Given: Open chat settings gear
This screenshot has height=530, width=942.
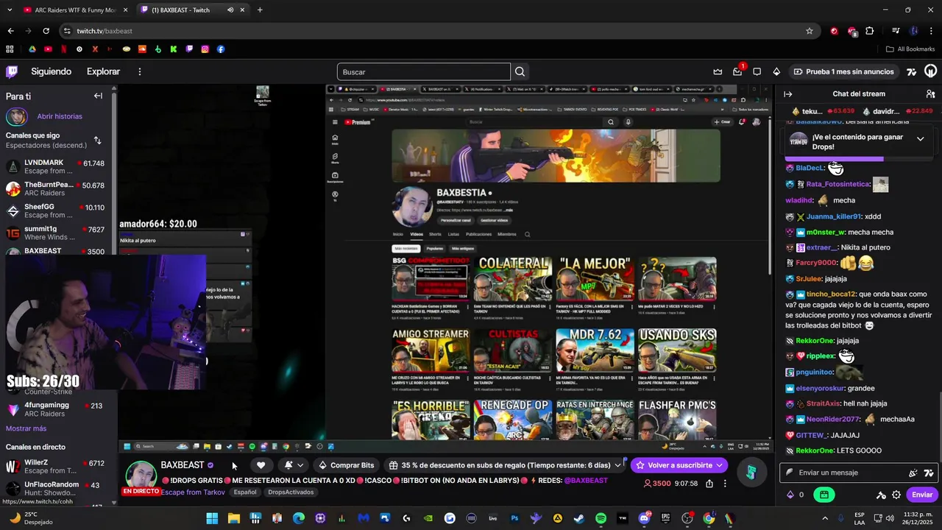Looking at the screenshot, I should pyautogui.click(x=896, y=495).
